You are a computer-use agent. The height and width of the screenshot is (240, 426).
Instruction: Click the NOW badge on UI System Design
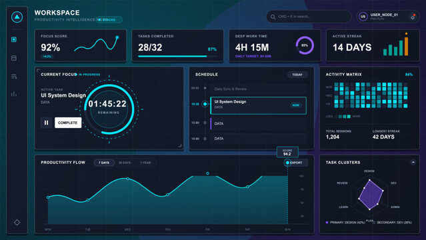(x=296, y=105)
